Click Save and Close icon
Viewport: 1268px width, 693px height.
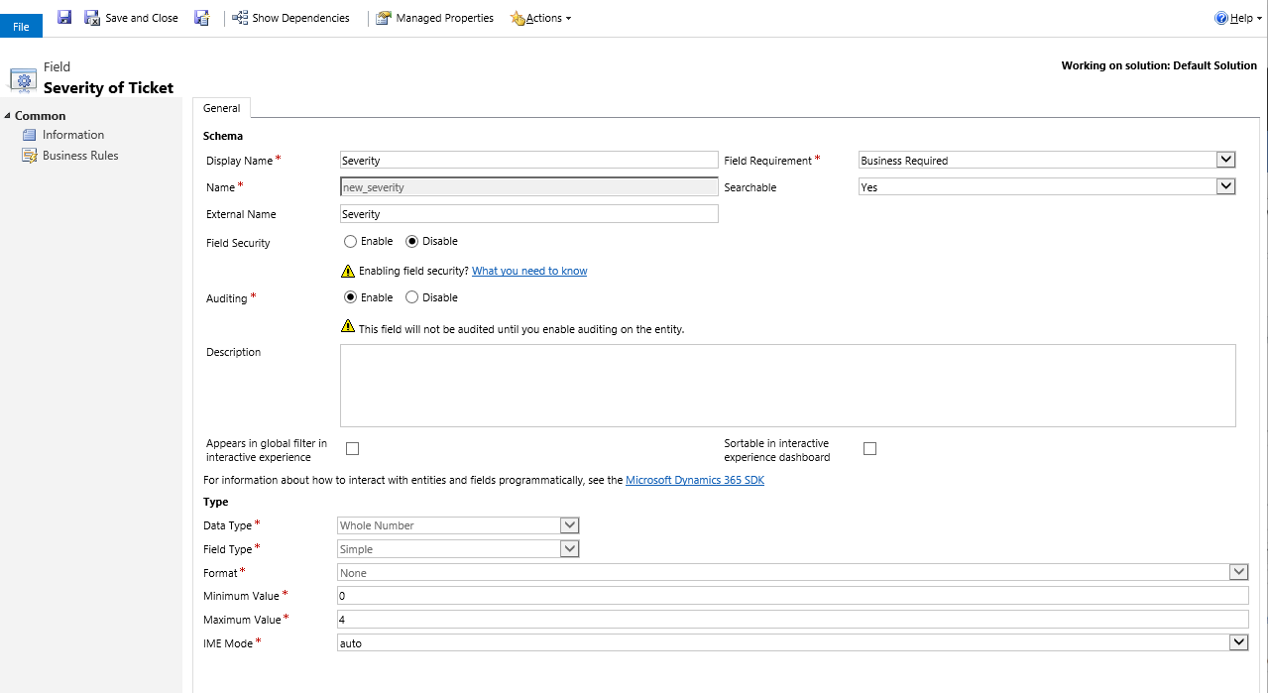[x=92, y=18]
